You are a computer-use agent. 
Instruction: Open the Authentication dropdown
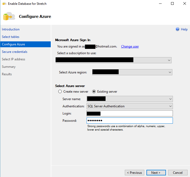130,106
